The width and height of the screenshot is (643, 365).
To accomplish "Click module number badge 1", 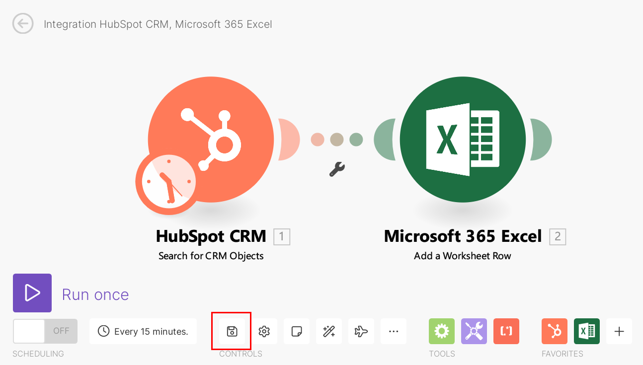I will (x=282, y=237).
